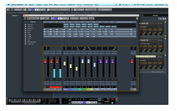Viewport: 177px width, 111px height.
Task: Open the Rack dropdown in MixConsole
Action: 45,19
